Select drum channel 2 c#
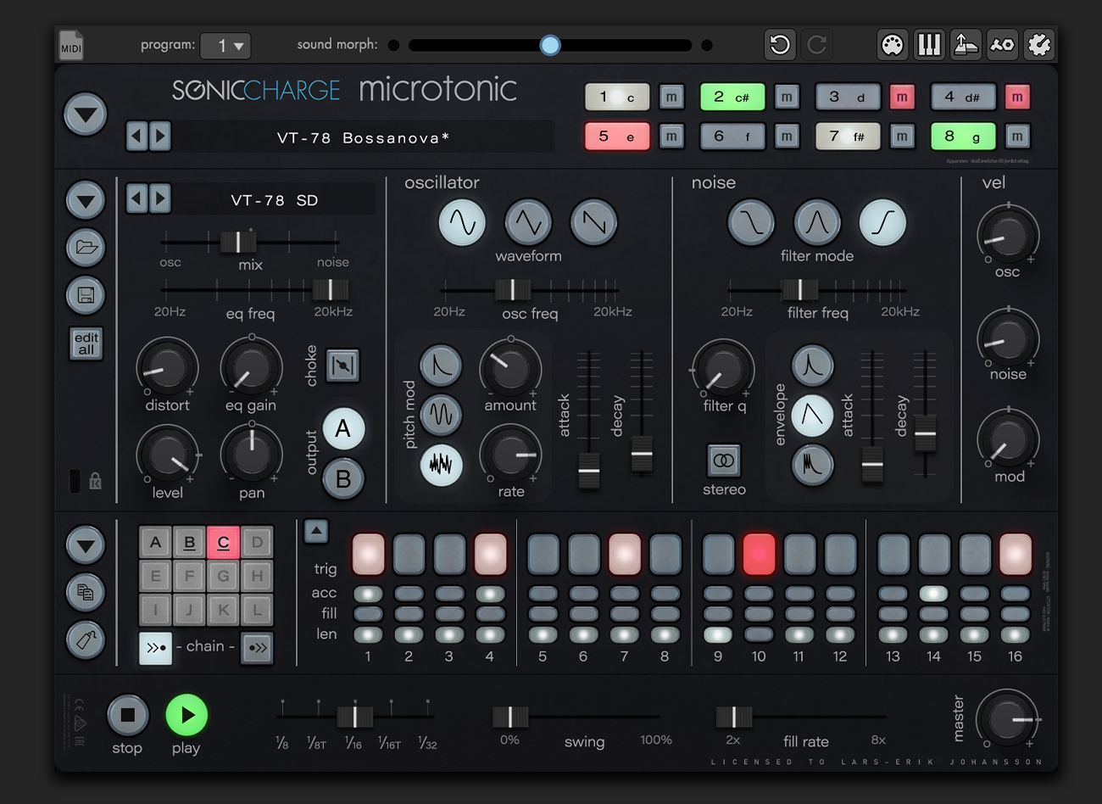 click(732, 97)
